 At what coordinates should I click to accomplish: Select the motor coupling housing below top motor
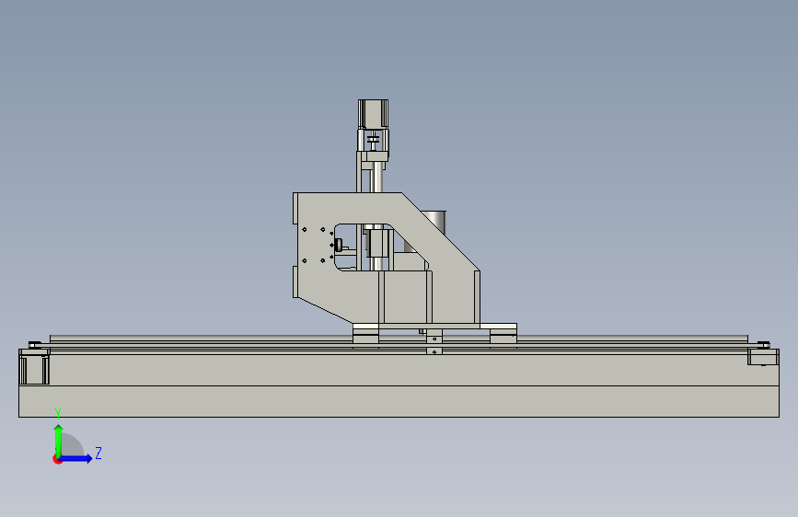[373, 140]
